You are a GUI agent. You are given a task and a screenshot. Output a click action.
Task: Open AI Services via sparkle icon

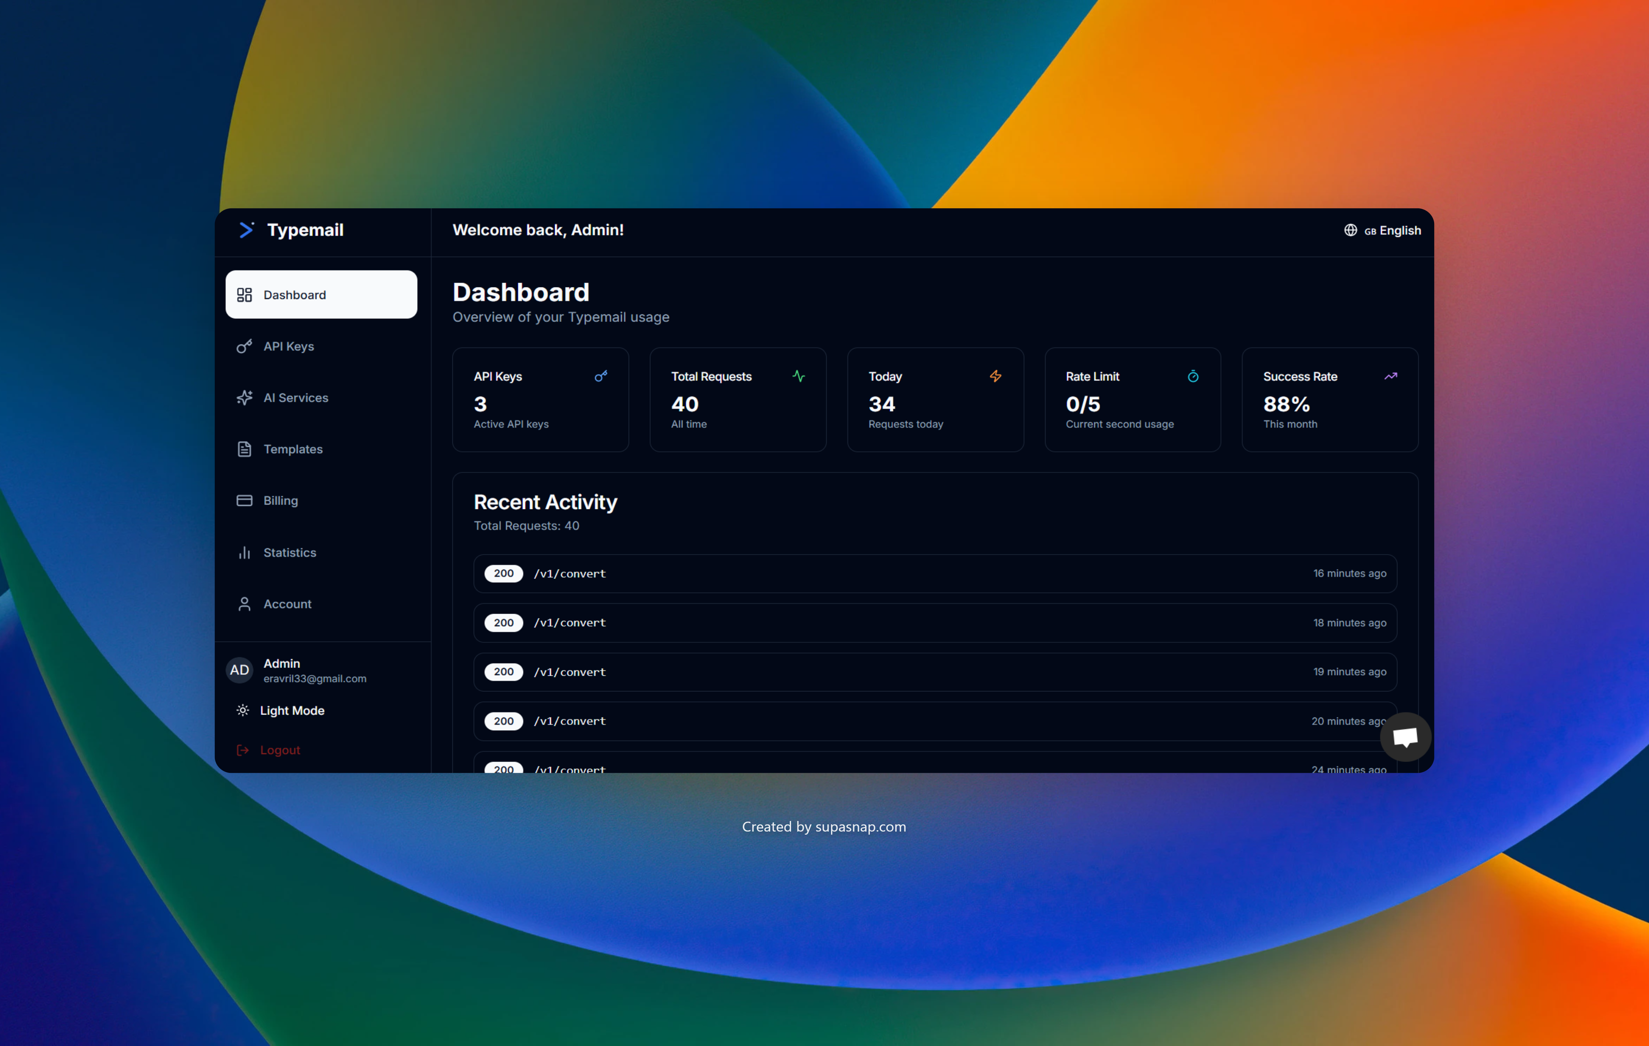tap(244, 398)
